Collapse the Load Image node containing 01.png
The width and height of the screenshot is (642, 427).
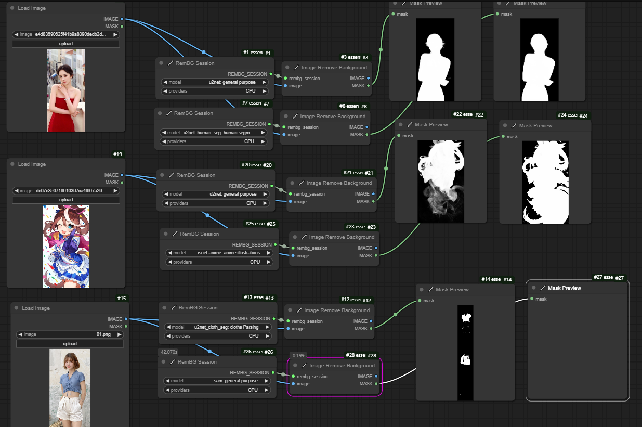pyautogui.click(x=16, y=308)
